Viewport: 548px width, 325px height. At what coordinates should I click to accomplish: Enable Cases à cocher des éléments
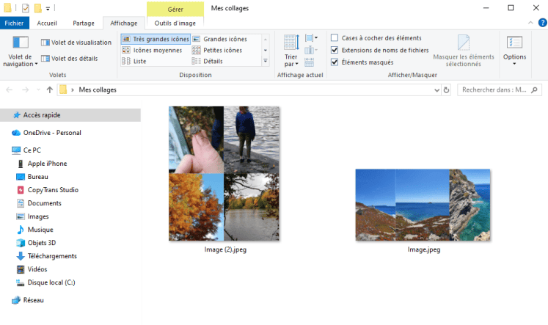click(335, 37)
